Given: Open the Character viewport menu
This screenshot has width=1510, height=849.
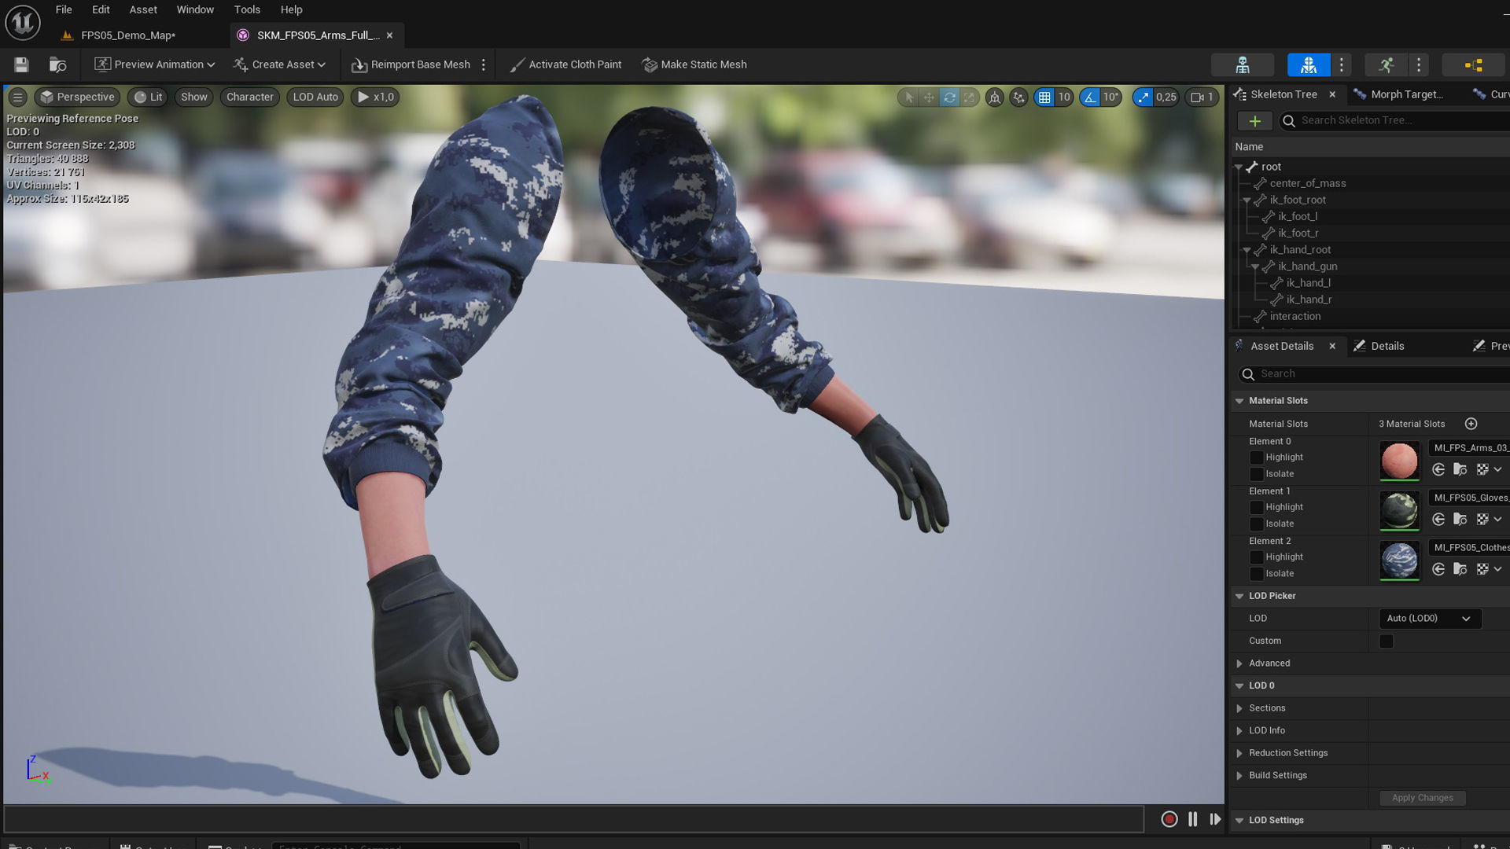Looking at the screenshot, I should pos(250,97).
